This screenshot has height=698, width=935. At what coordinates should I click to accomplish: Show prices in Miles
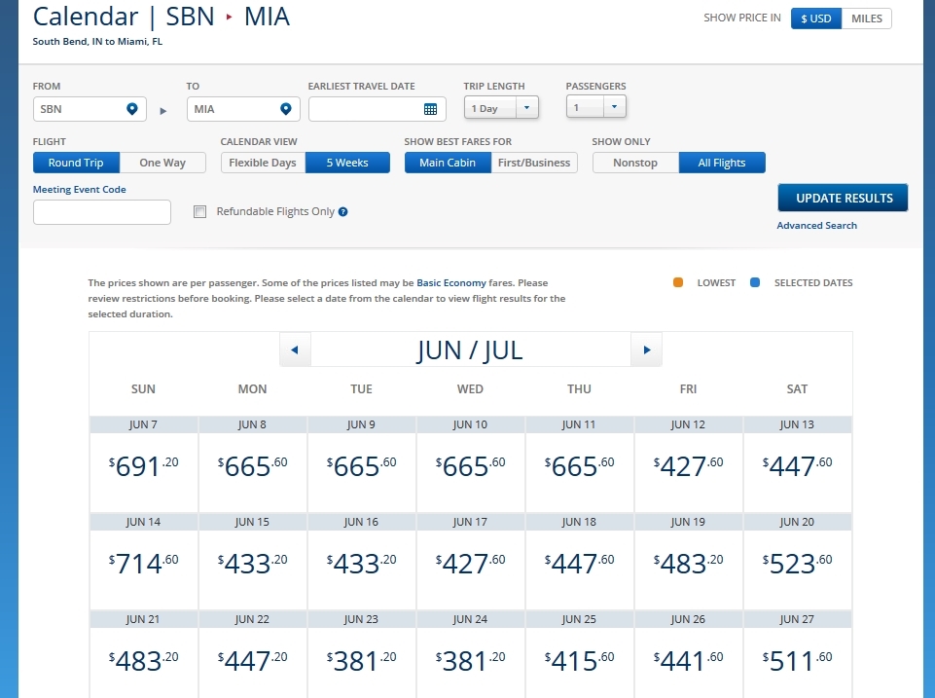click(866, 18)
